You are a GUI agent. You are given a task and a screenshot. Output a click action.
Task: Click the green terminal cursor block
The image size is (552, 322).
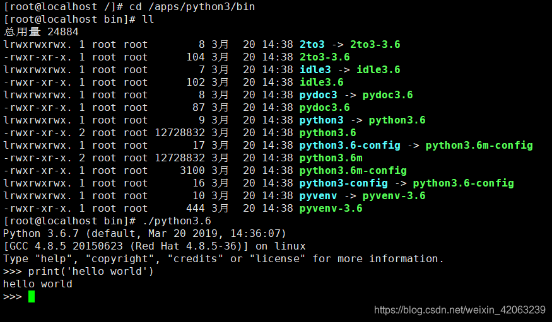pyautogui.click(x=32, y=296)
